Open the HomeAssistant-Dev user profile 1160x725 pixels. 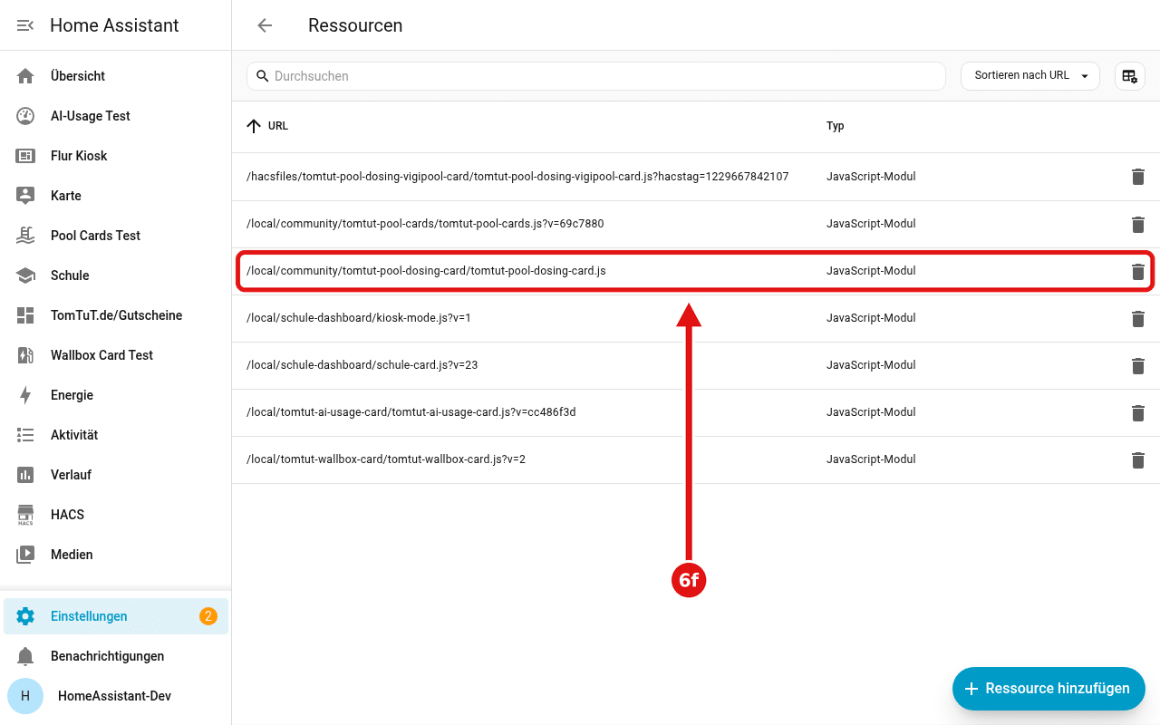(116, 696)
